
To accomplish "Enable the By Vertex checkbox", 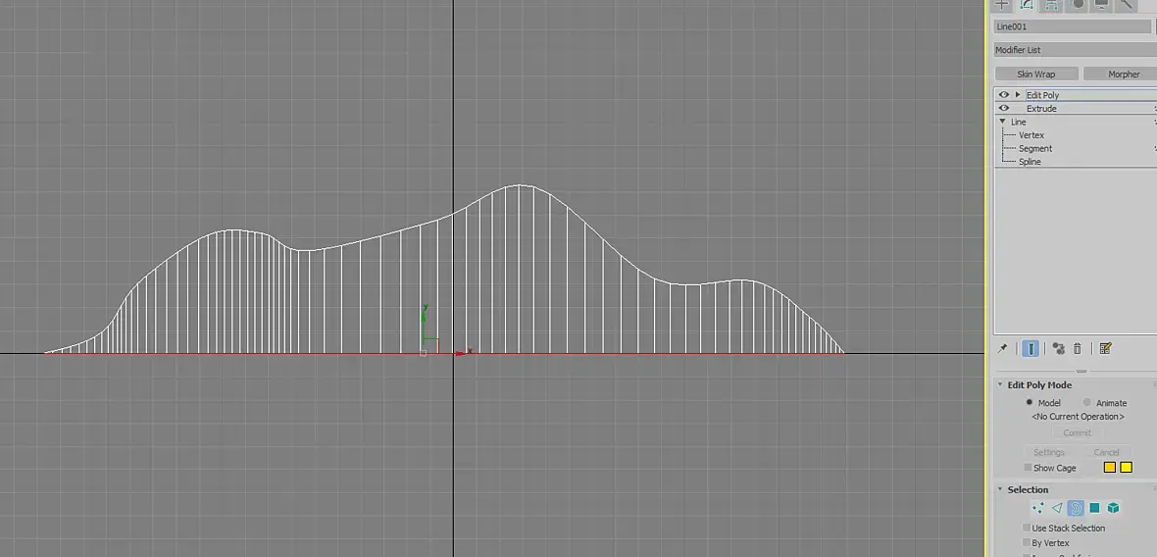I will (x=1027, y=542).
